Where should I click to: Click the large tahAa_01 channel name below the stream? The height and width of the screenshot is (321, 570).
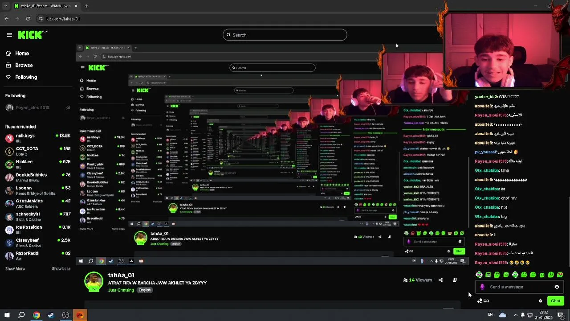(x=121, y=275)
